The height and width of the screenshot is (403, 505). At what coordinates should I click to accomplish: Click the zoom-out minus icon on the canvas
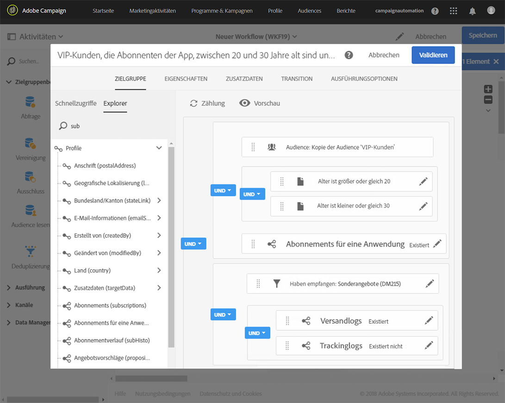point(488,100)
